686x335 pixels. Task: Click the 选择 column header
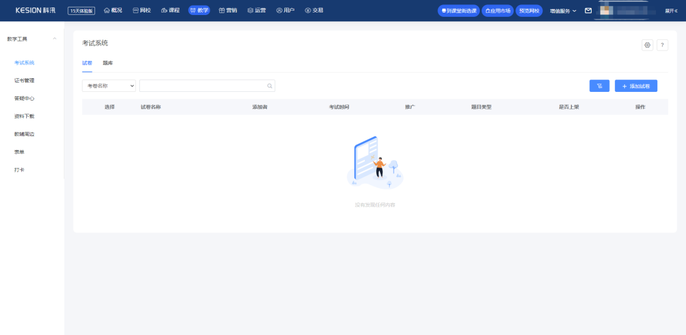point(109,107)
